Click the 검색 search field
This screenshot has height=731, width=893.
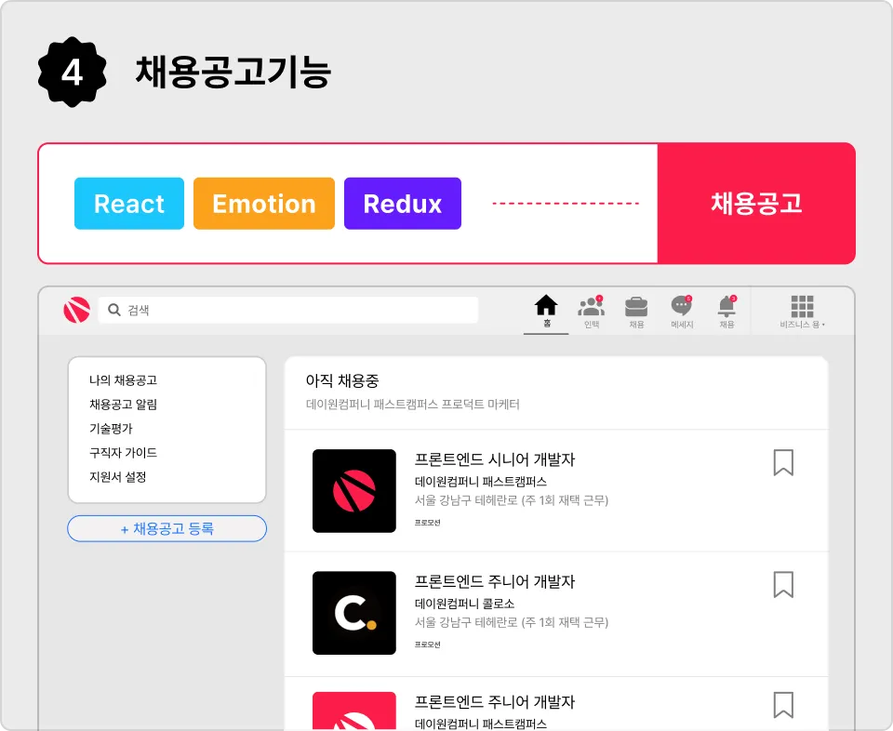click(x=288, y=310)
